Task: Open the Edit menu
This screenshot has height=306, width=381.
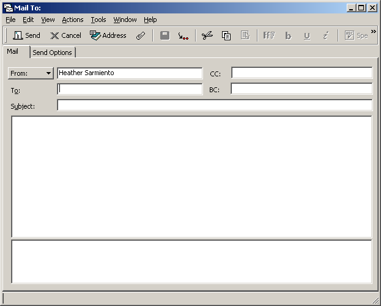Action: (28, 20)
